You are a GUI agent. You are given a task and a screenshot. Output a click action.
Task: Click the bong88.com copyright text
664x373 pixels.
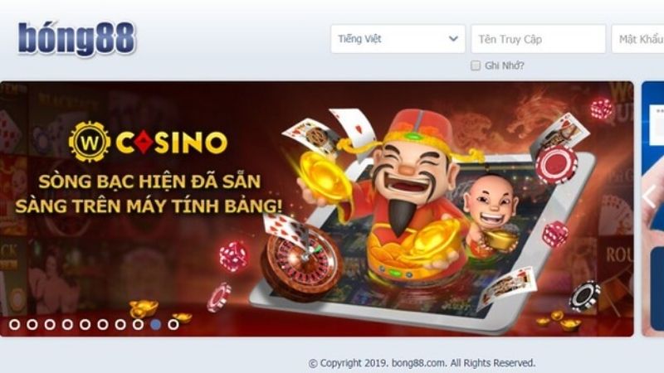click(422, 363)
